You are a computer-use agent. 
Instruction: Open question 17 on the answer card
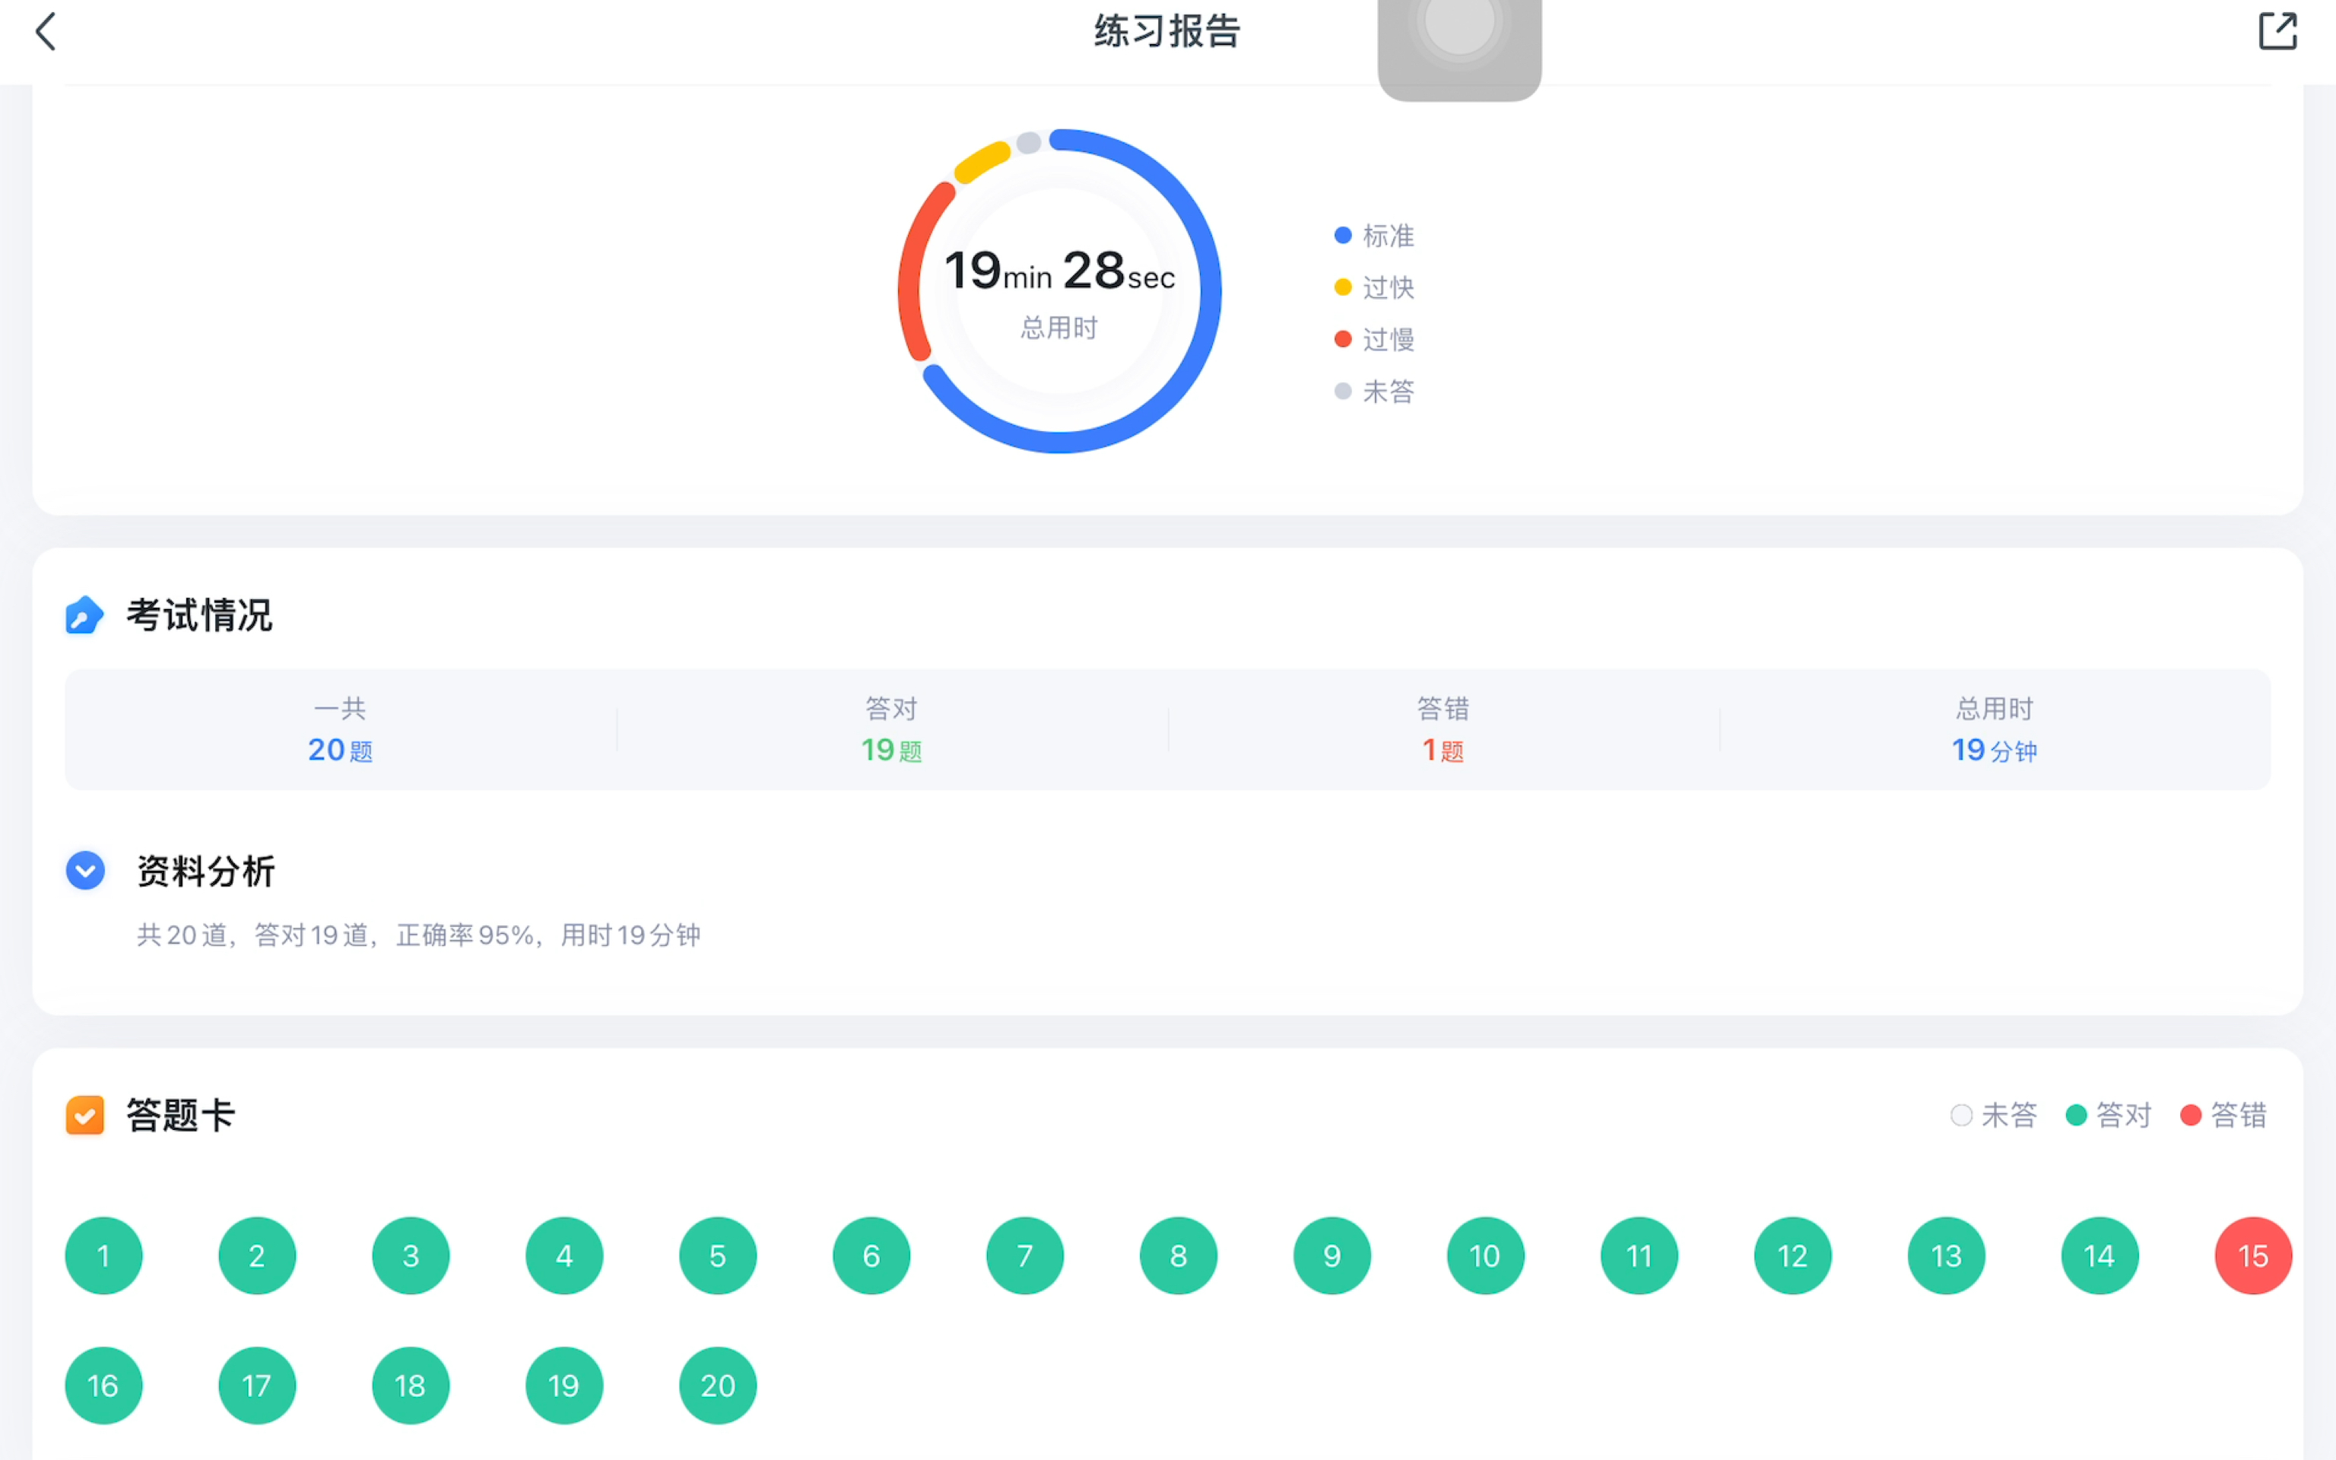(257, 1385)
